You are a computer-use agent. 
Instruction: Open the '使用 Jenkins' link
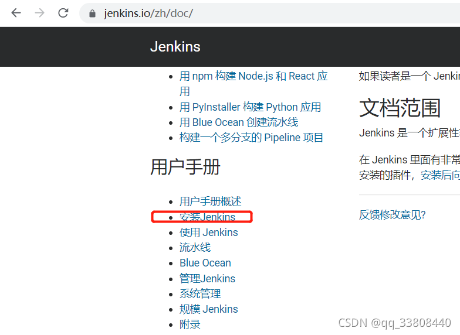pyautogui.click(x=209, y=232)
